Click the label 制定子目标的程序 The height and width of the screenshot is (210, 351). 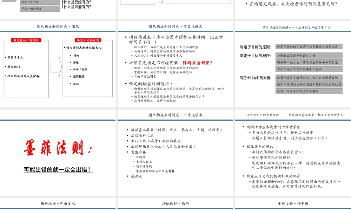click(256, 56)
